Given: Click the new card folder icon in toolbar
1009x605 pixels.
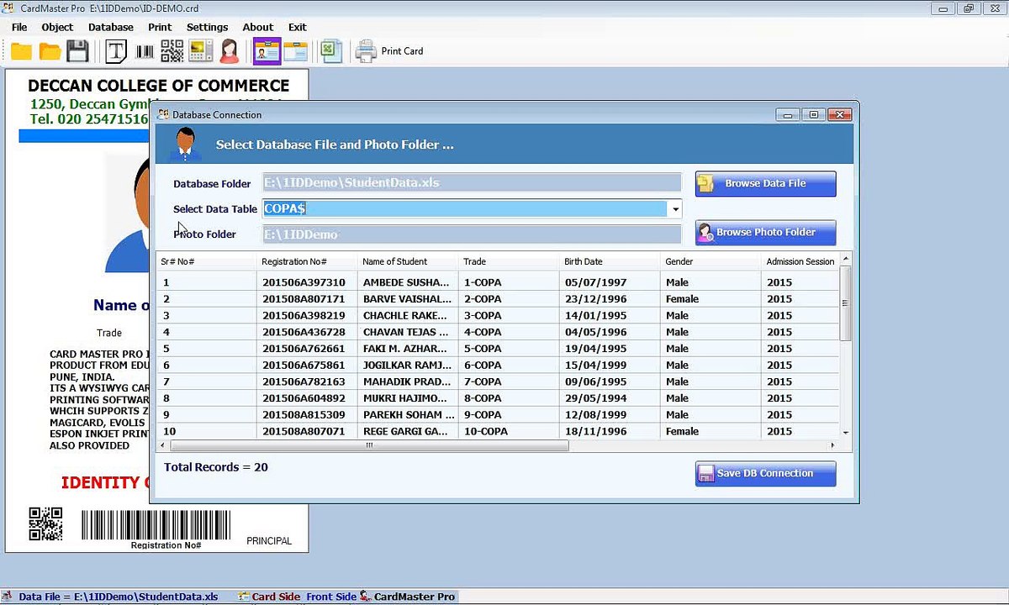Looking at the screenshot, I should [x=21, y=51].
